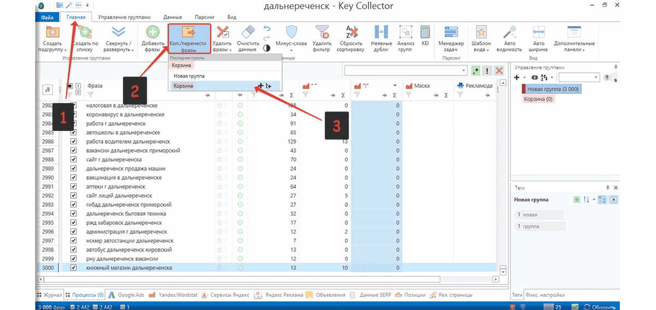
Task: Toggle checkbox for аптеки г дальнереченск
Action: coord(73,187)
